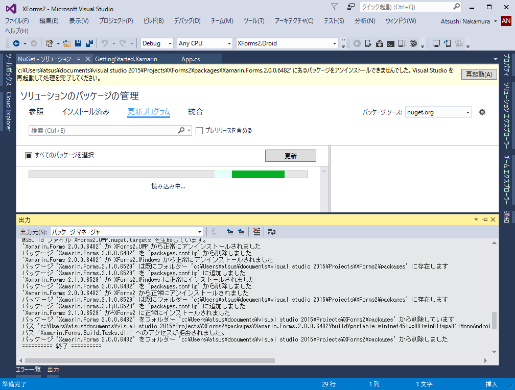Open the デバッグ(D) menu
Screen dimensions: 515x390
click(187, 21)
